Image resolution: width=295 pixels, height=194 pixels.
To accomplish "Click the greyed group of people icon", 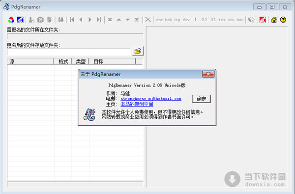I will [60, 20].
